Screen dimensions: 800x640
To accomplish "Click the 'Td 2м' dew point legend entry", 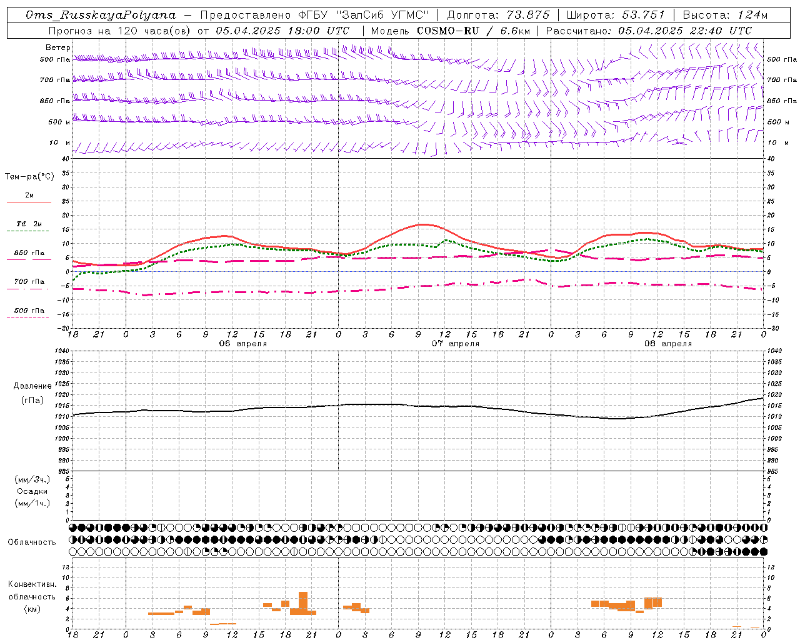I will point(29,224).
